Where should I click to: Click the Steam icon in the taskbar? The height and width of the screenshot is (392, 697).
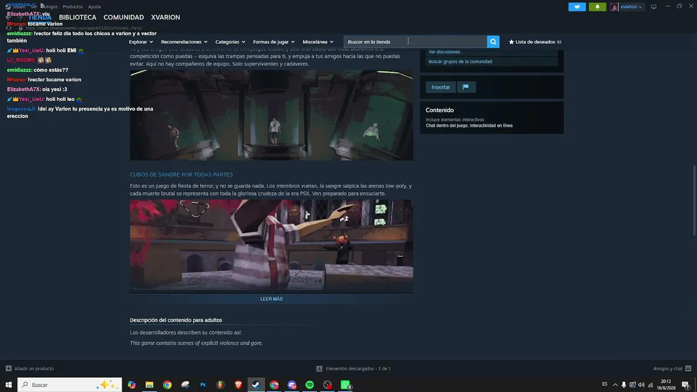(256, 385)
